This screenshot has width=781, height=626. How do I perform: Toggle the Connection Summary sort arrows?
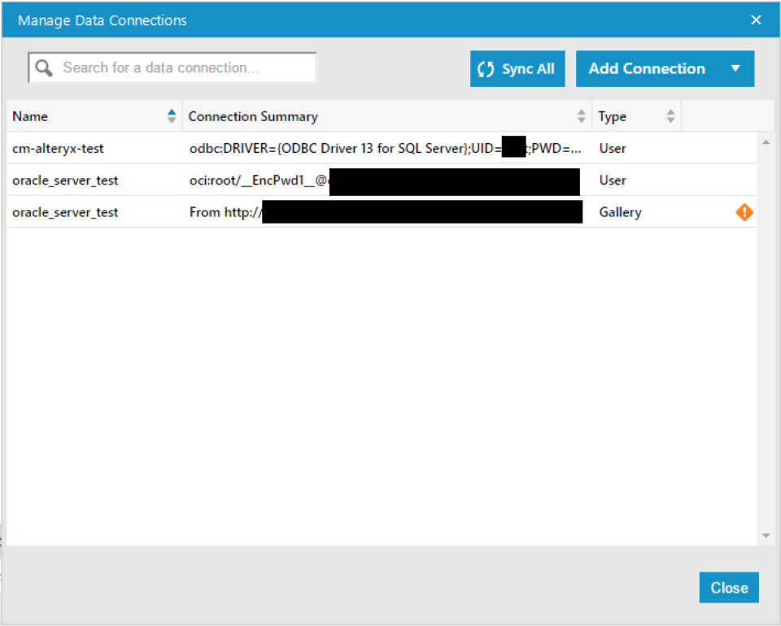pyautogui.click(x=582, y=116)
